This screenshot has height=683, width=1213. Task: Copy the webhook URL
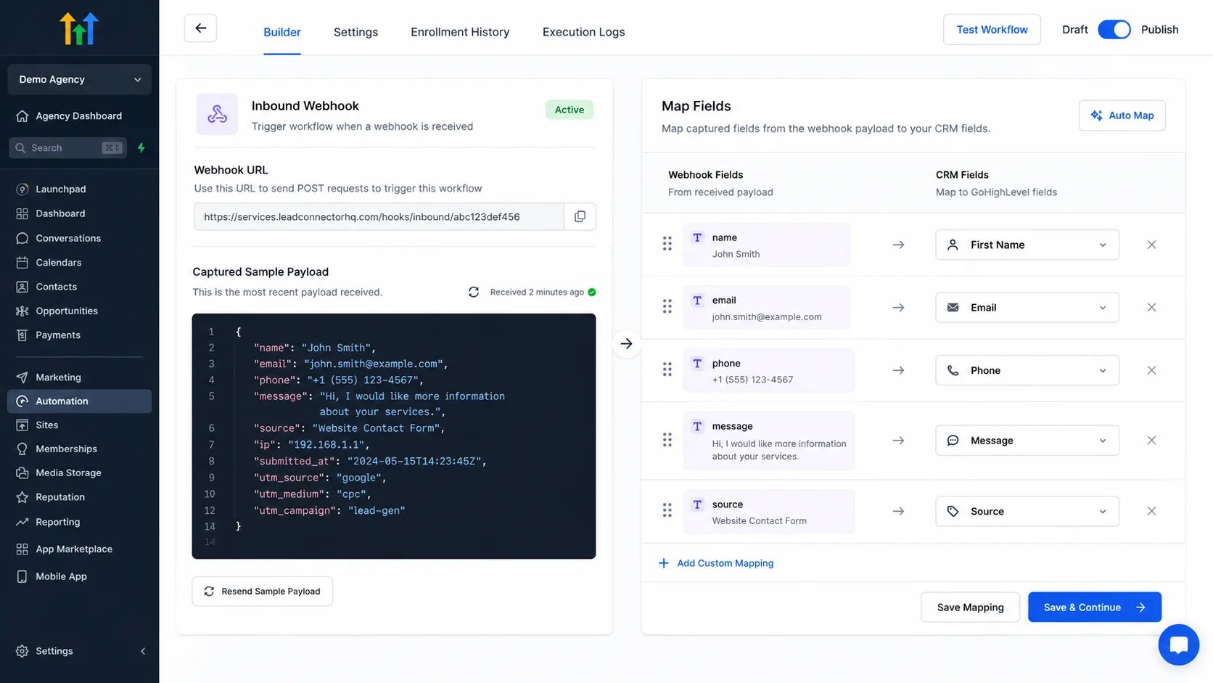tap(580, 216)
